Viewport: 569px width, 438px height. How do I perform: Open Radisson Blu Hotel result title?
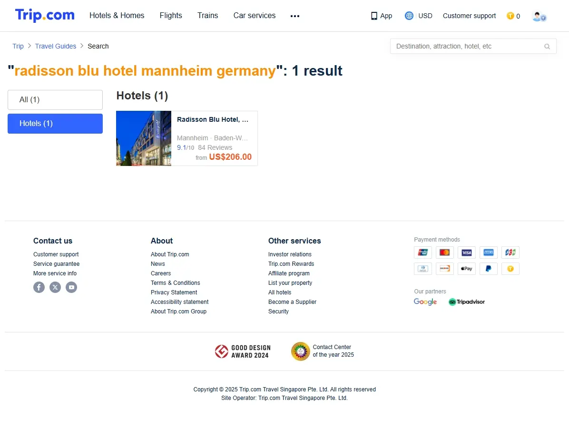click(x=213, y=119)
